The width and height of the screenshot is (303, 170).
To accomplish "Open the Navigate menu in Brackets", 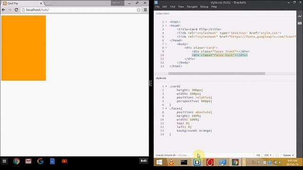I will pos(192,7).
